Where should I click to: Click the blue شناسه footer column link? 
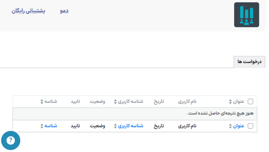[51, 126]
